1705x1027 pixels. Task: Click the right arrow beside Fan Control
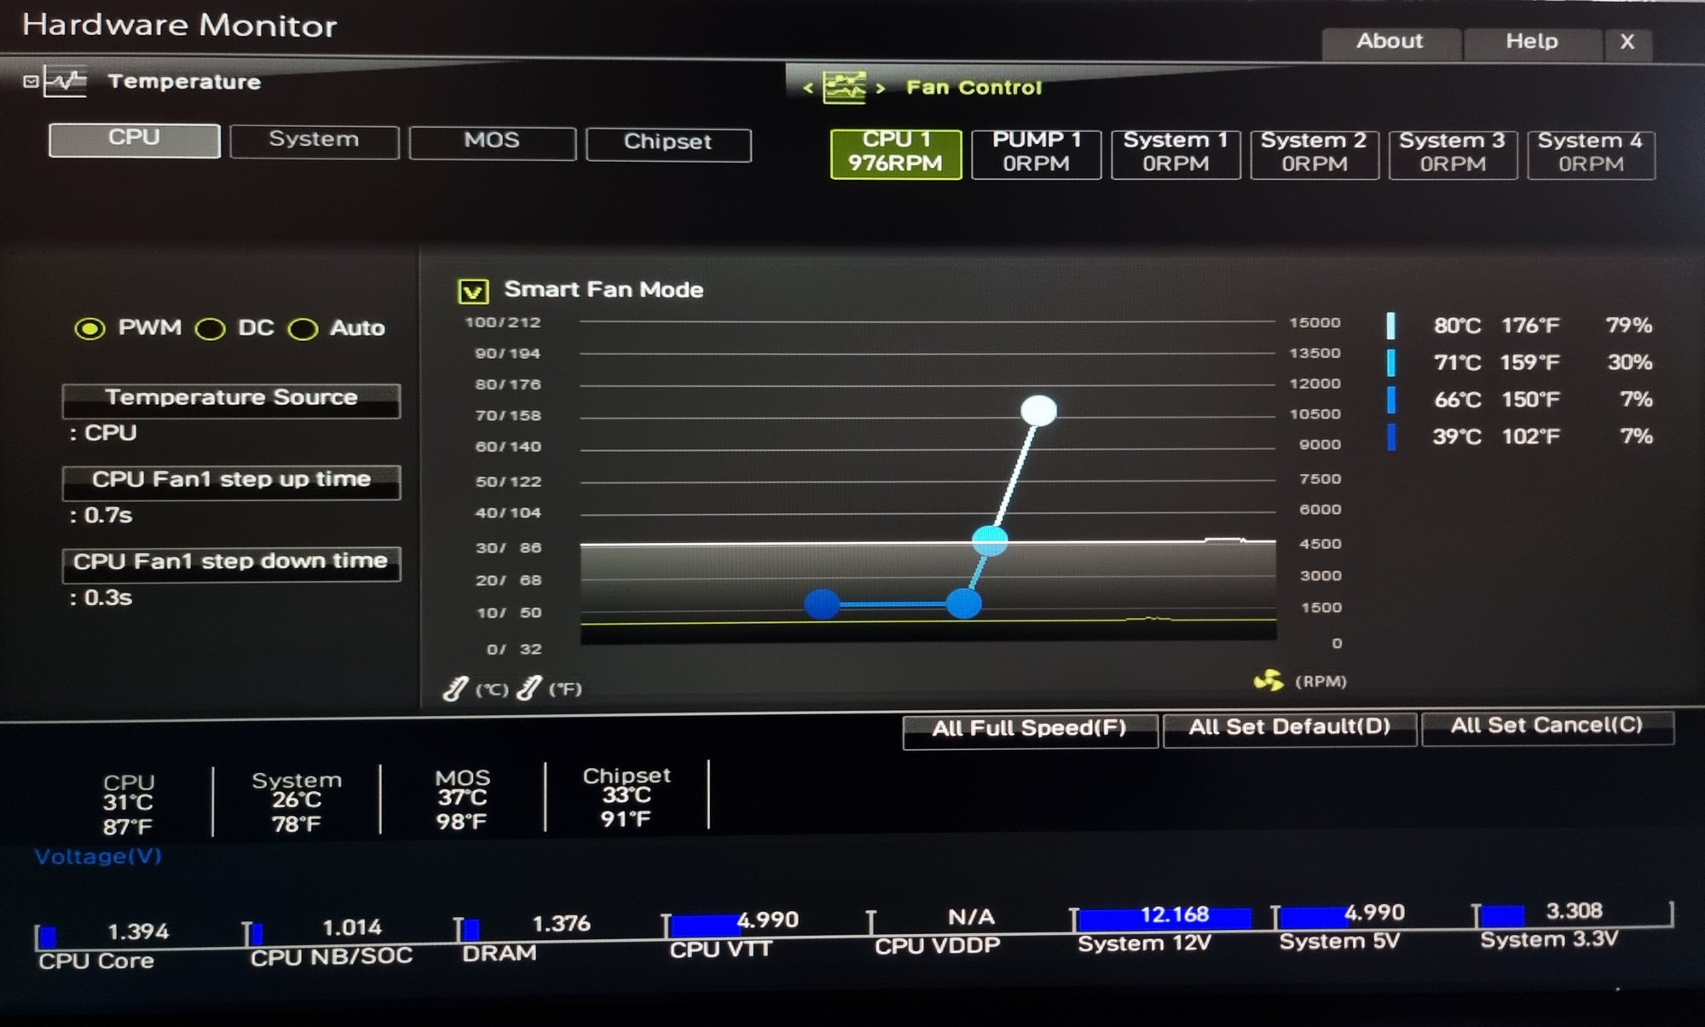tap(881, 88)
